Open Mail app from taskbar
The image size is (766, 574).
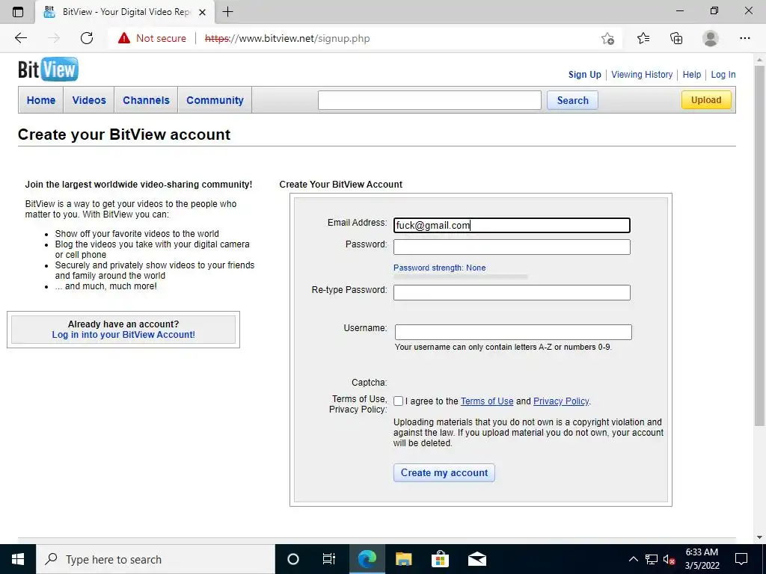point(477,559)
